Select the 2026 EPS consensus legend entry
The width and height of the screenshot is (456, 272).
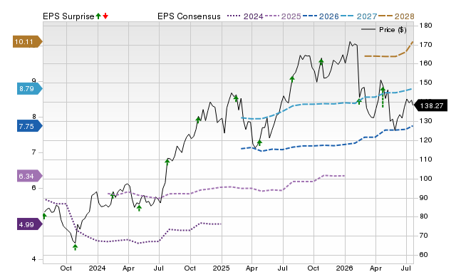pyautogui.click(x=321, y=16)
